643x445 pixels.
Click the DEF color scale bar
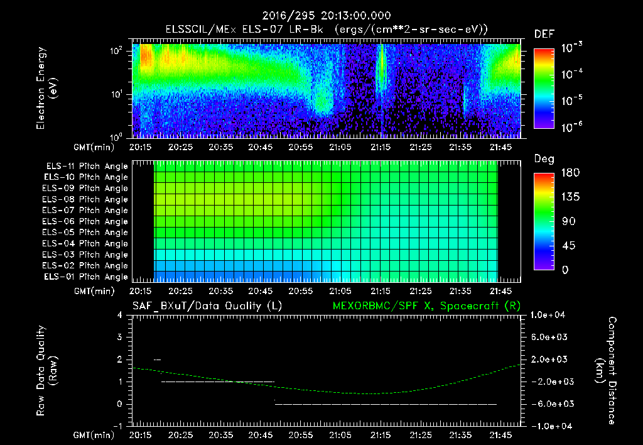click(544, 88)
